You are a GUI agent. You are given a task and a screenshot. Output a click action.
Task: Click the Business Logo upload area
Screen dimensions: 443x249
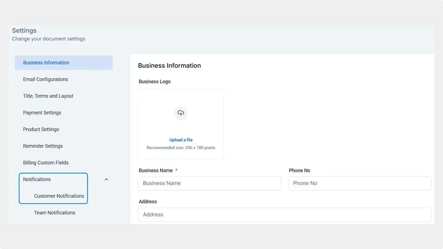pos(181,123)
